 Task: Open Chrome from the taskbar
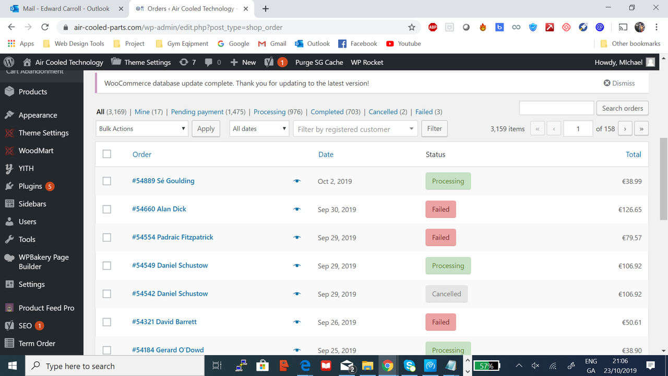tap(387, 366)
